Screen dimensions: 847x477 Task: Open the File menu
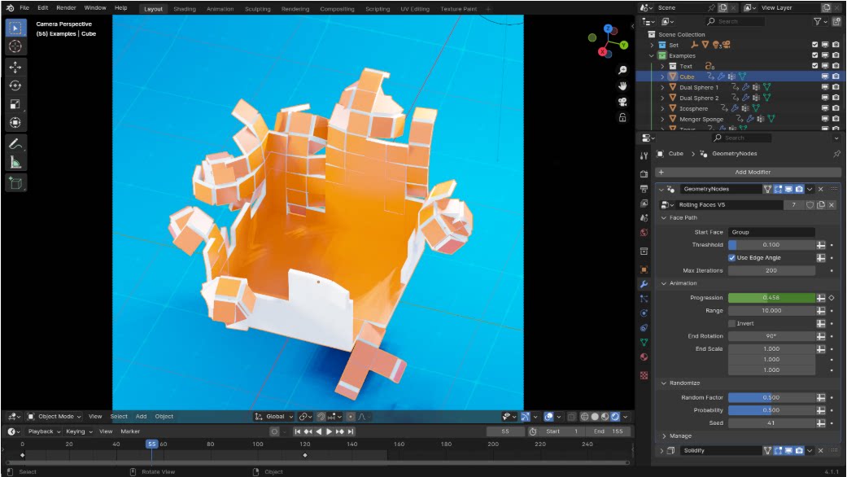pos(24,7)
